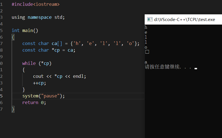Image resolution: width=222 pixels, height=138 pixels.
Task: Click the console title d:\VScode-C++\TCPL\test.exe
Action: (185, 19)
